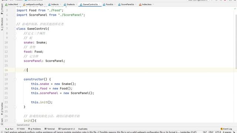Viewport: 237px width, 133px height.
Task: Click the 'class GameControl{' declaration
Action: [x=33, y=29]
